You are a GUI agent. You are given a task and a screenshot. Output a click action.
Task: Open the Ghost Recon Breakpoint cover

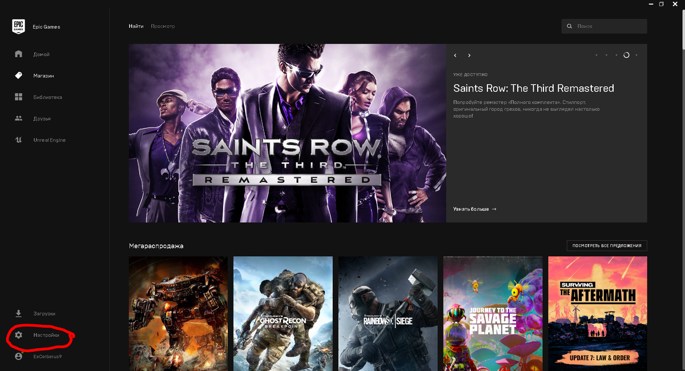283,313
